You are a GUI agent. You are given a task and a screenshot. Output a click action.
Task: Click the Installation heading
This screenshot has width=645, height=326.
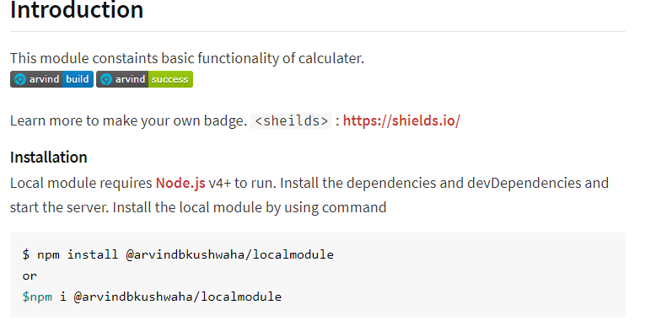(x=49, y=157)
